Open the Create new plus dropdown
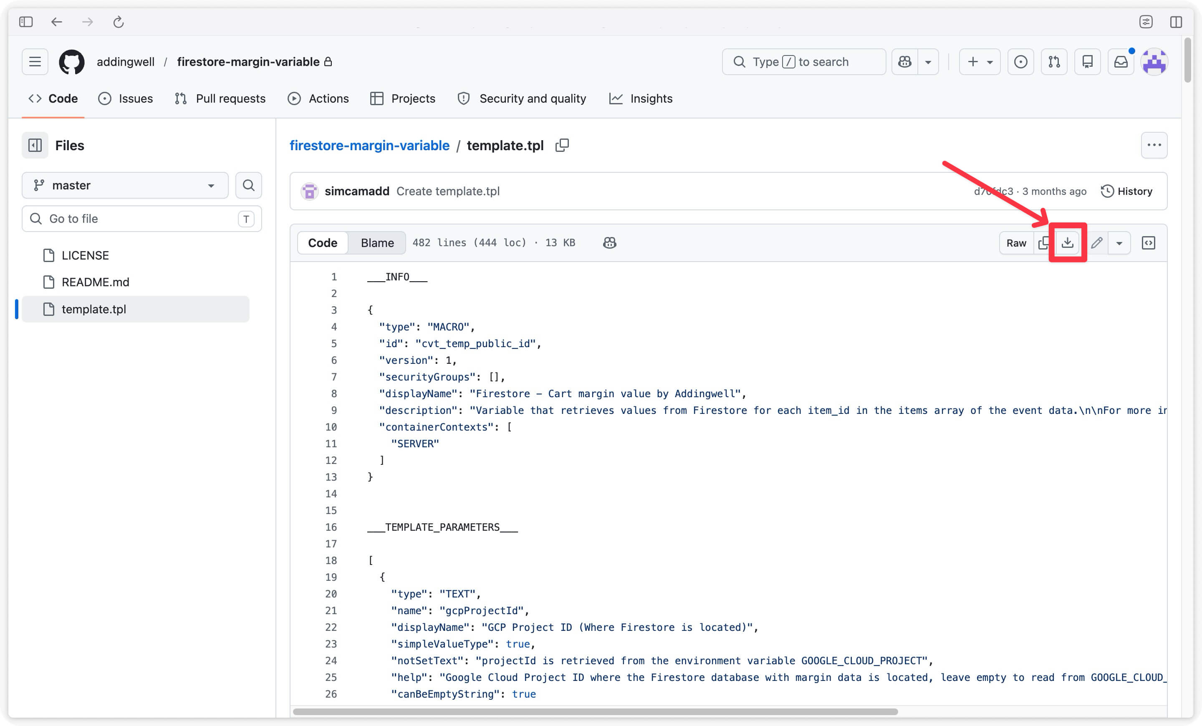 click(x=980, y=62)
